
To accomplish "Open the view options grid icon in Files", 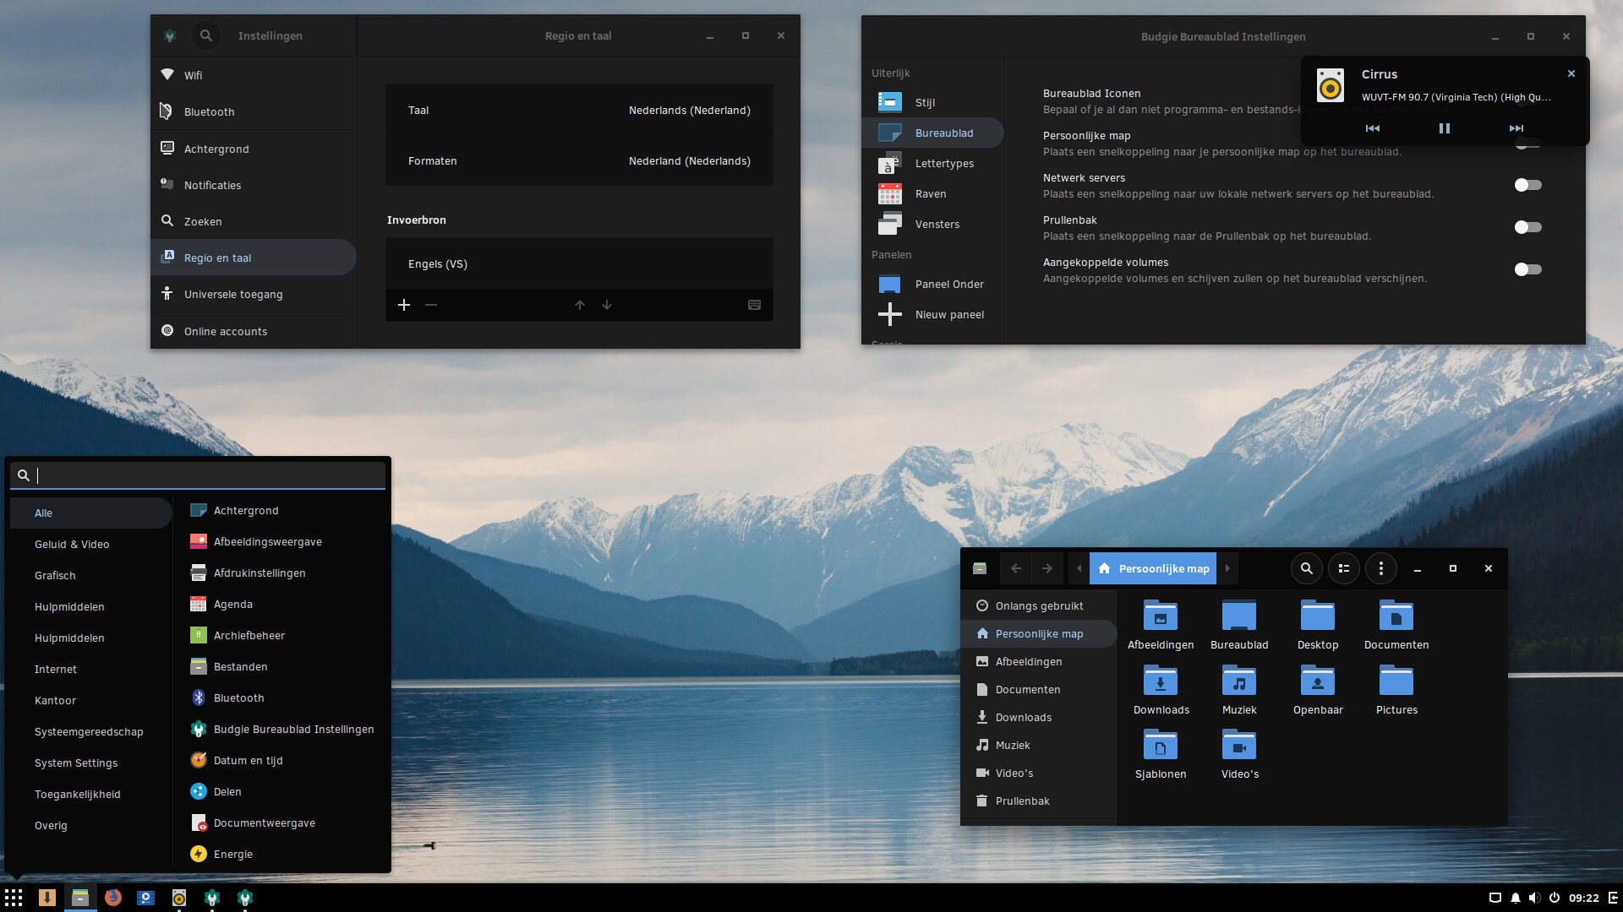I will [1343, 568].
